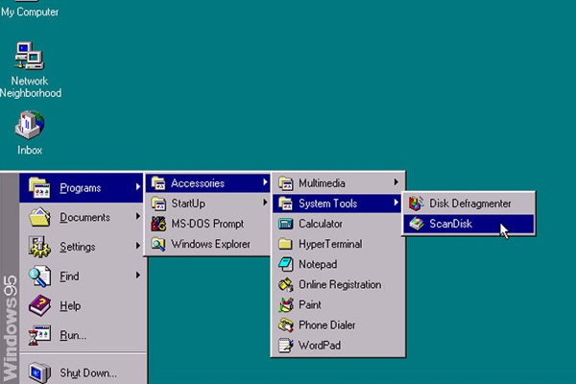Screen dimensions: 576x384
Task: Expand the Documents submenu arrow
Action: [x=137, y=216]
